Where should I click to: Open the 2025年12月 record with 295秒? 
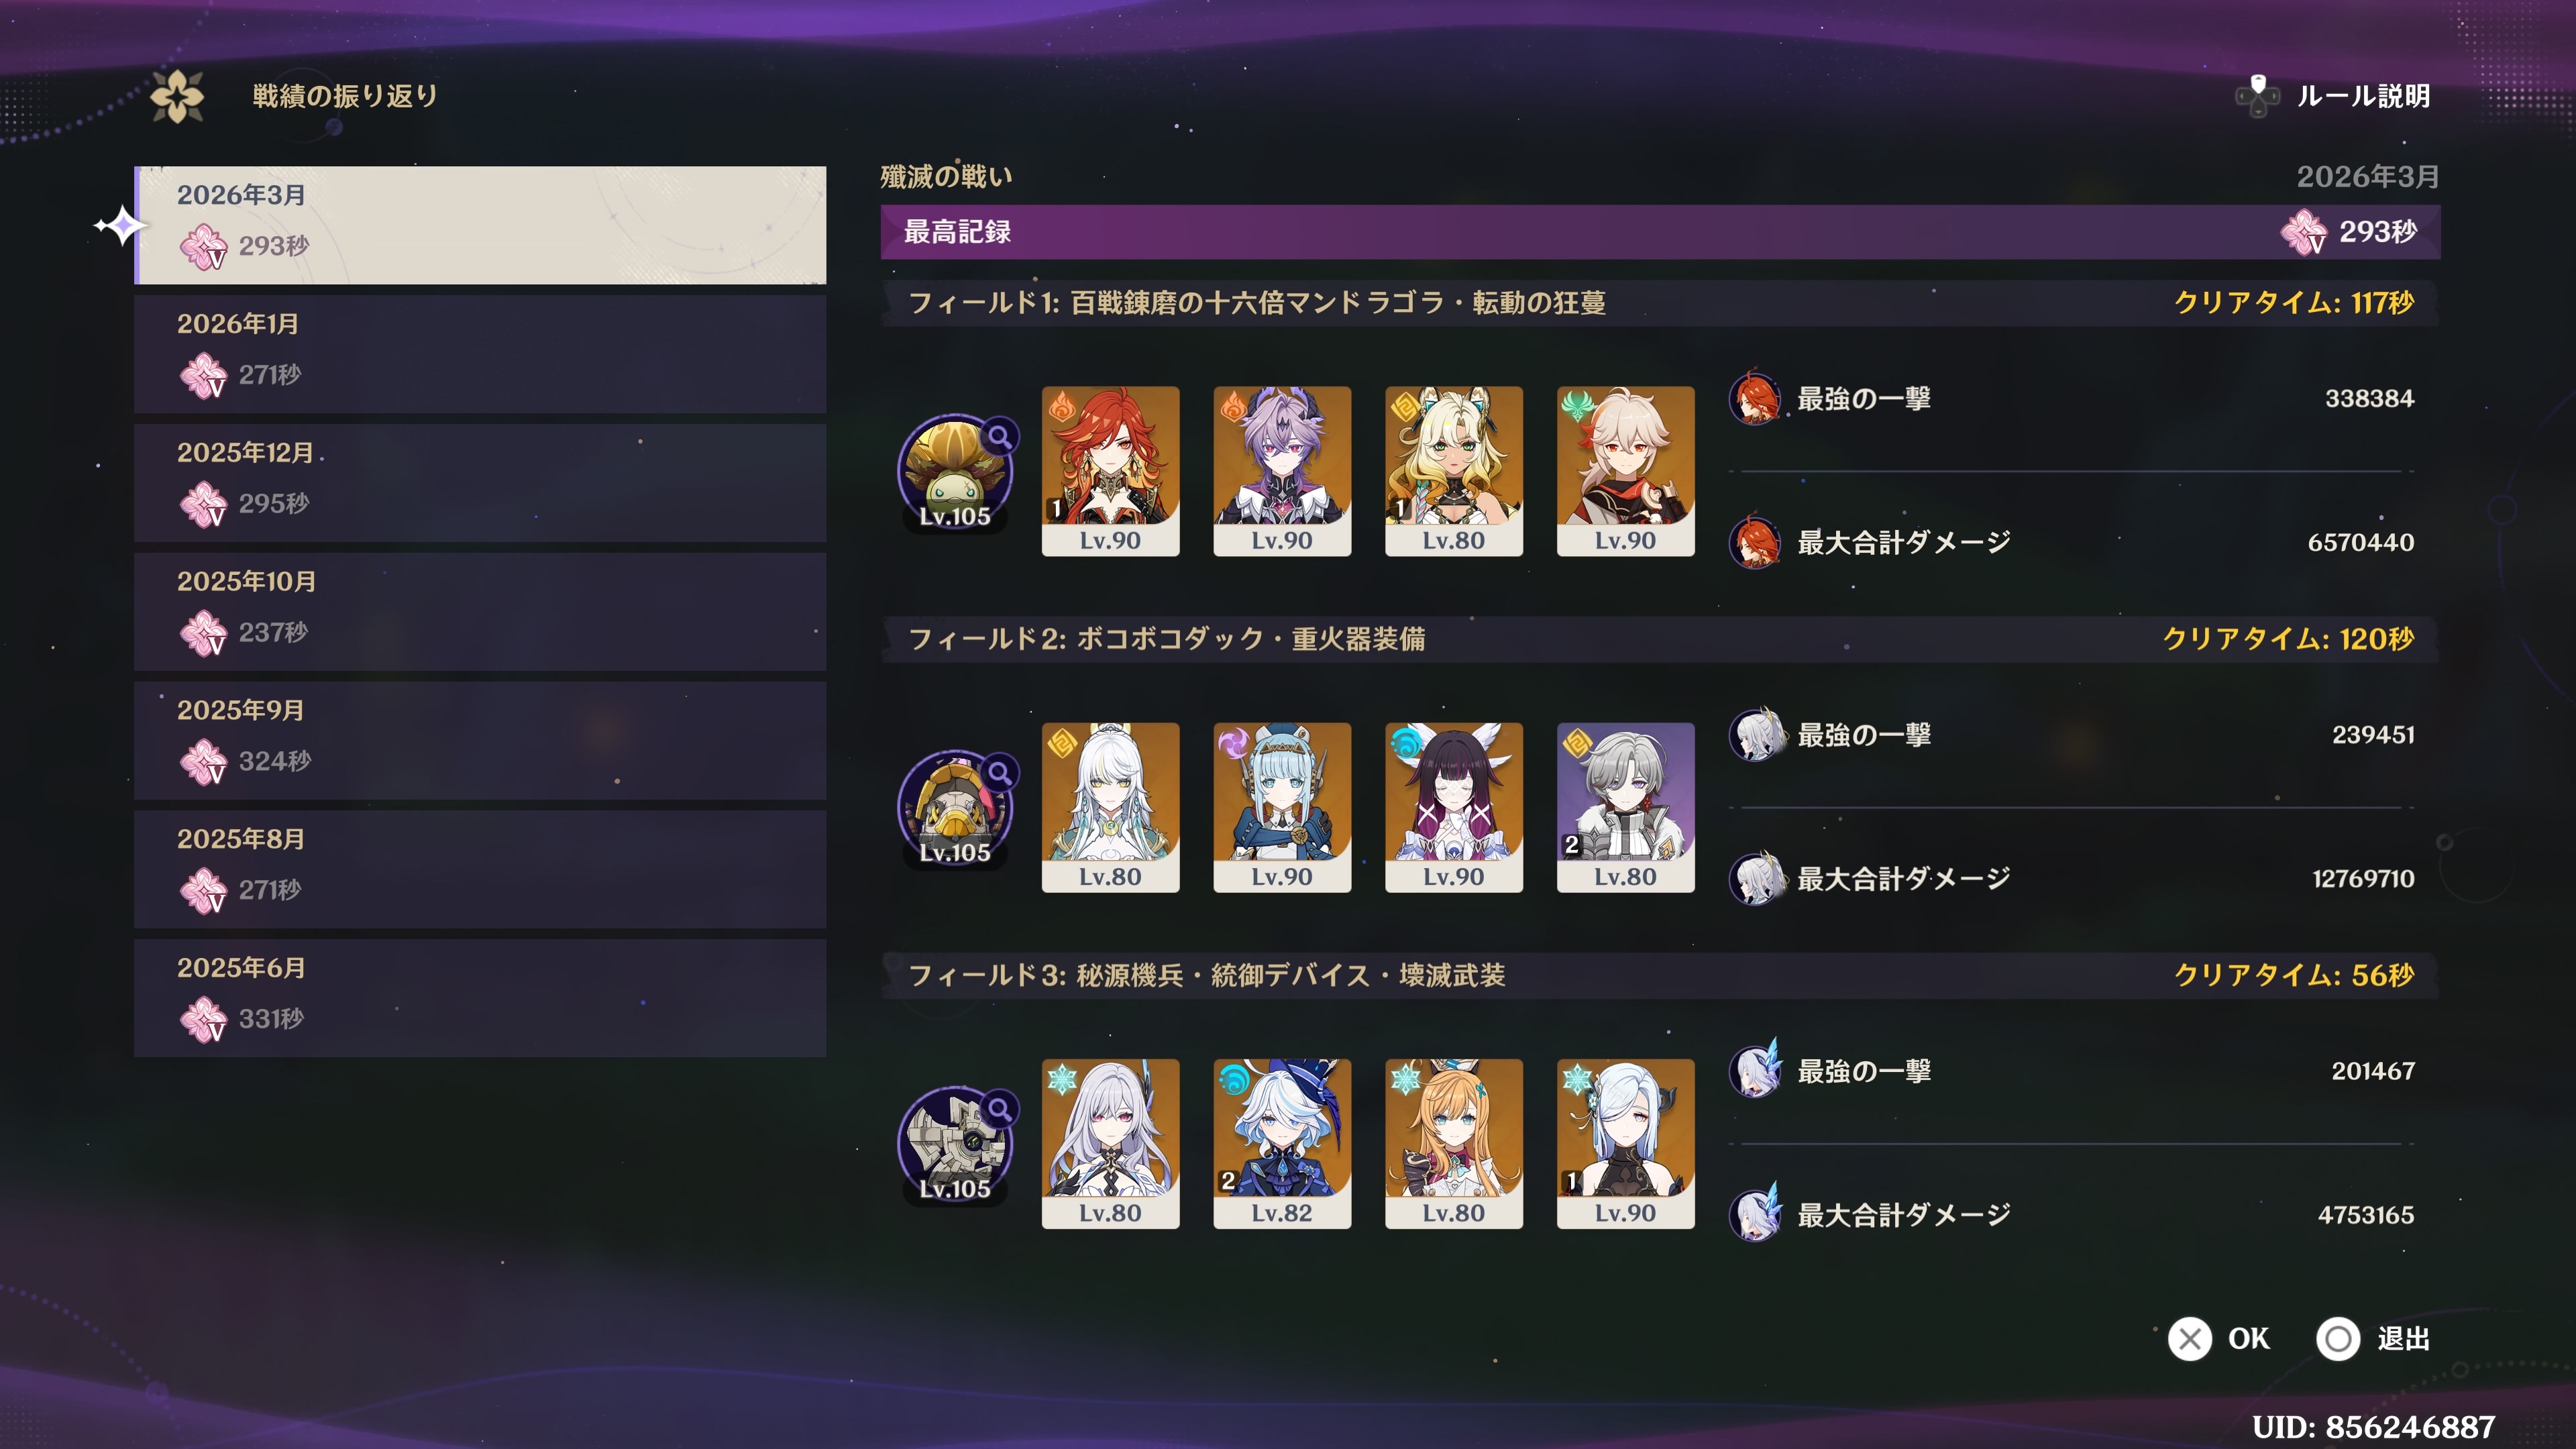pos(480,483)
